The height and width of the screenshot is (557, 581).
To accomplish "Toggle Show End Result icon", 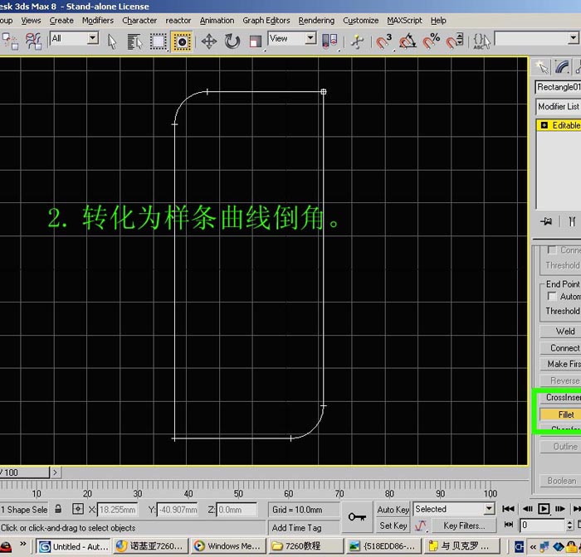I will coord(572,221).
